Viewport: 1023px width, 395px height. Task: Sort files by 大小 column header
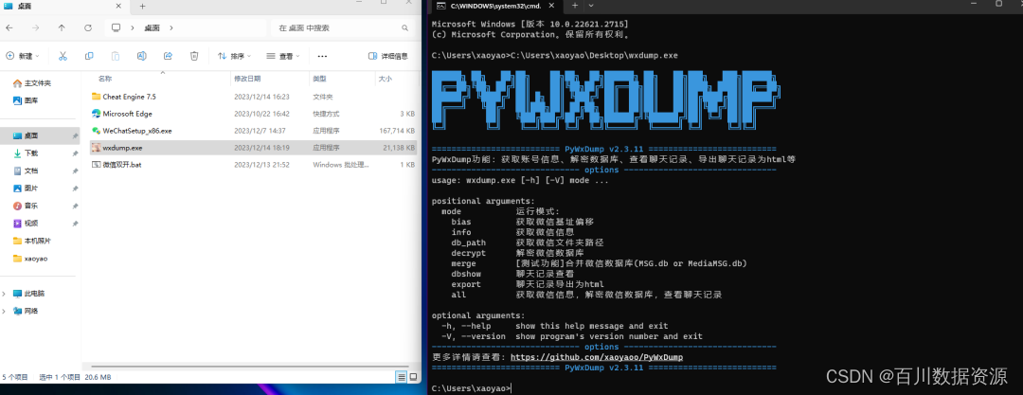click(385, 79)
